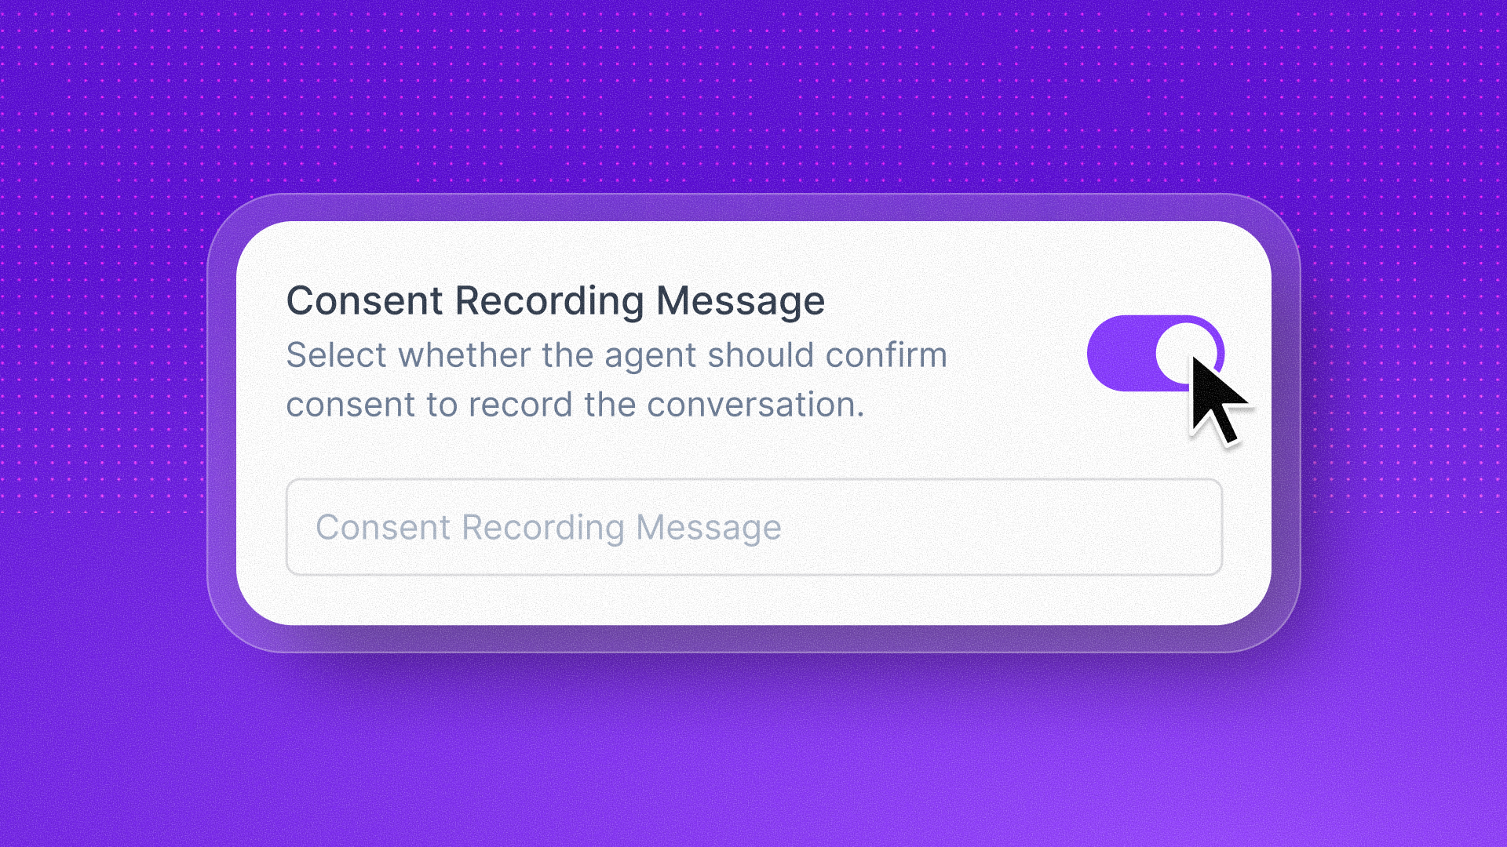The width and height of the screenshot is (1507, 847).
Task: Focus the Consent Recording Message input field
Action: pos(754,527)
